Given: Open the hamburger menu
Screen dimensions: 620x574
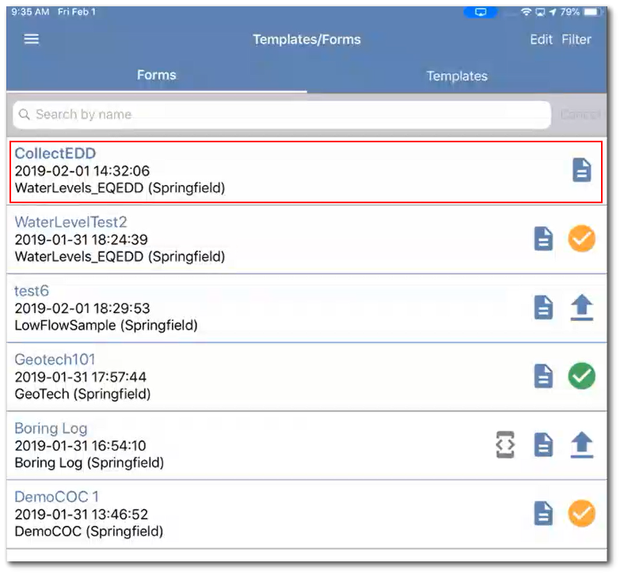Looking at the screenshot, I should tap(31, 39).
